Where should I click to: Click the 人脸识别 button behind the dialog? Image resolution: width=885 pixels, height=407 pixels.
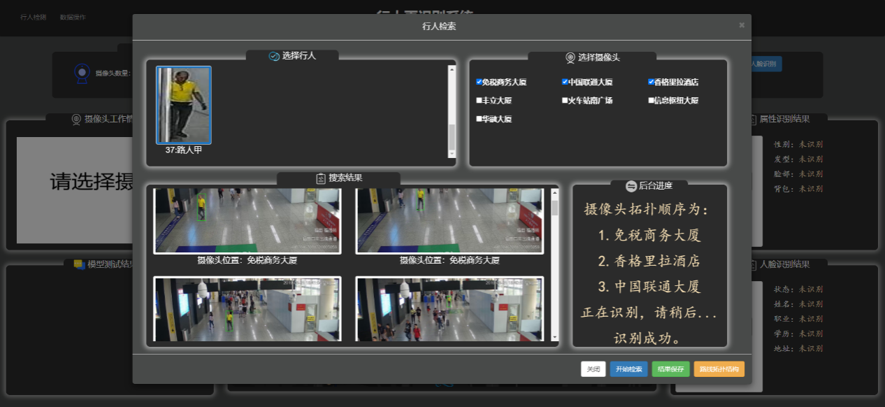coord(765,64)
